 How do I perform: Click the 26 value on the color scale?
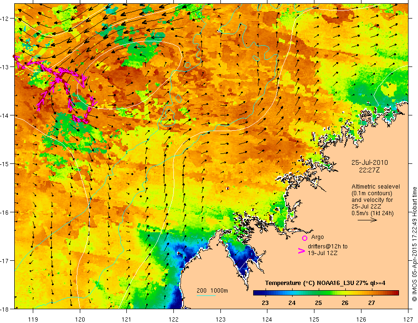click(345, 303)
